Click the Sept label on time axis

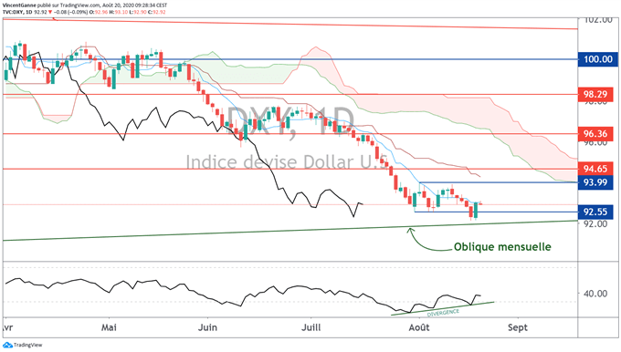coord(518,327)
